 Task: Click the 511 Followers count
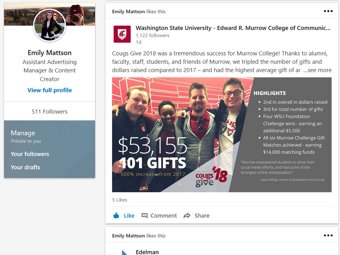click(50, 112)
